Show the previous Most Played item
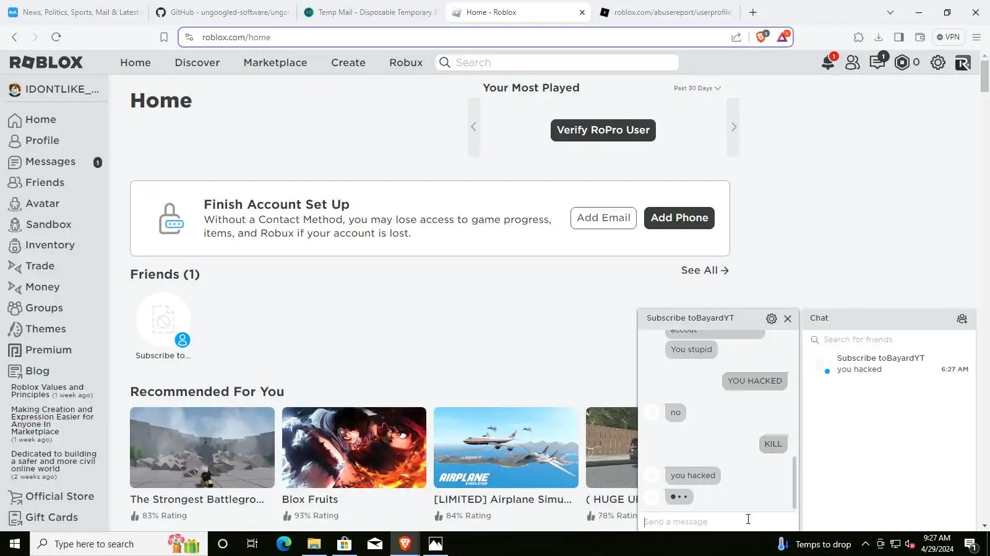Screen dimensions: 990x556 474,127
